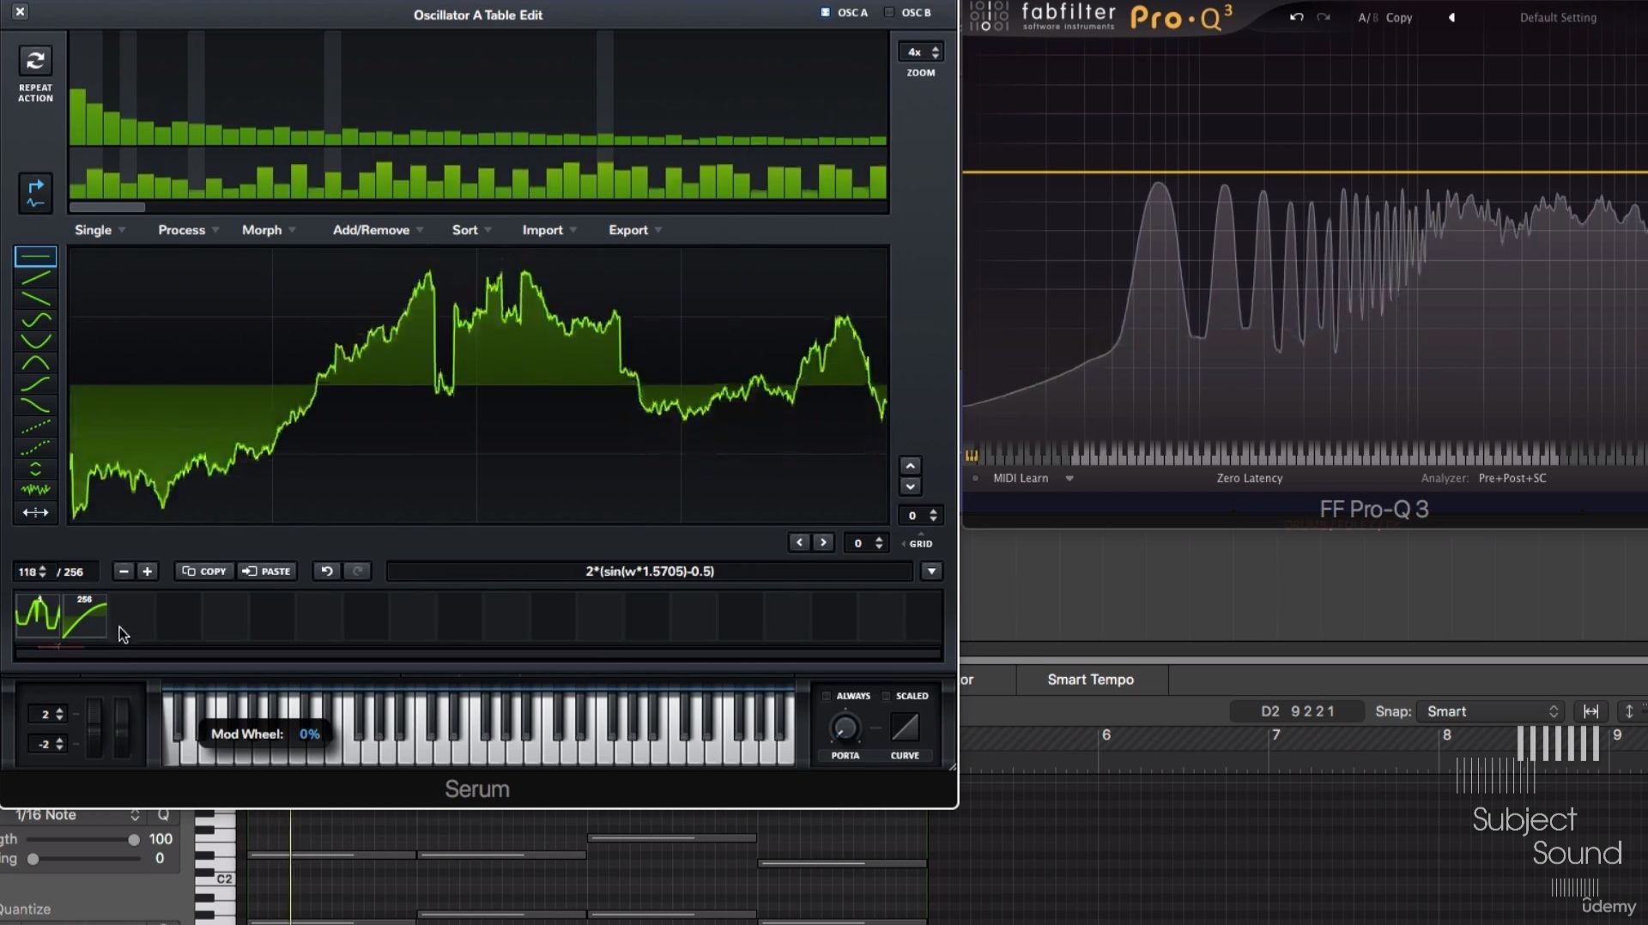Image resolution: width=1648 pixels, height=925 pixels.
Task: Select the ramp down draw shape tool
Action: [35, 299]
